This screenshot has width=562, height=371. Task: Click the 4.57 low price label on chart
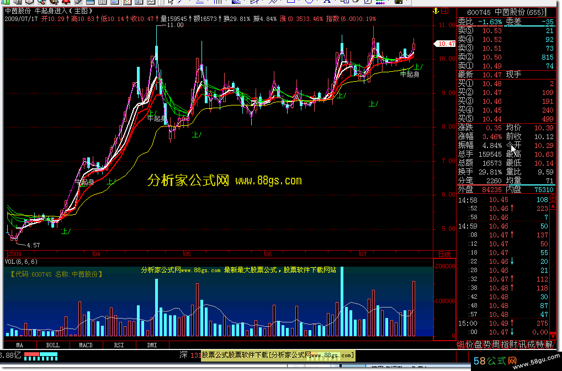33,245
